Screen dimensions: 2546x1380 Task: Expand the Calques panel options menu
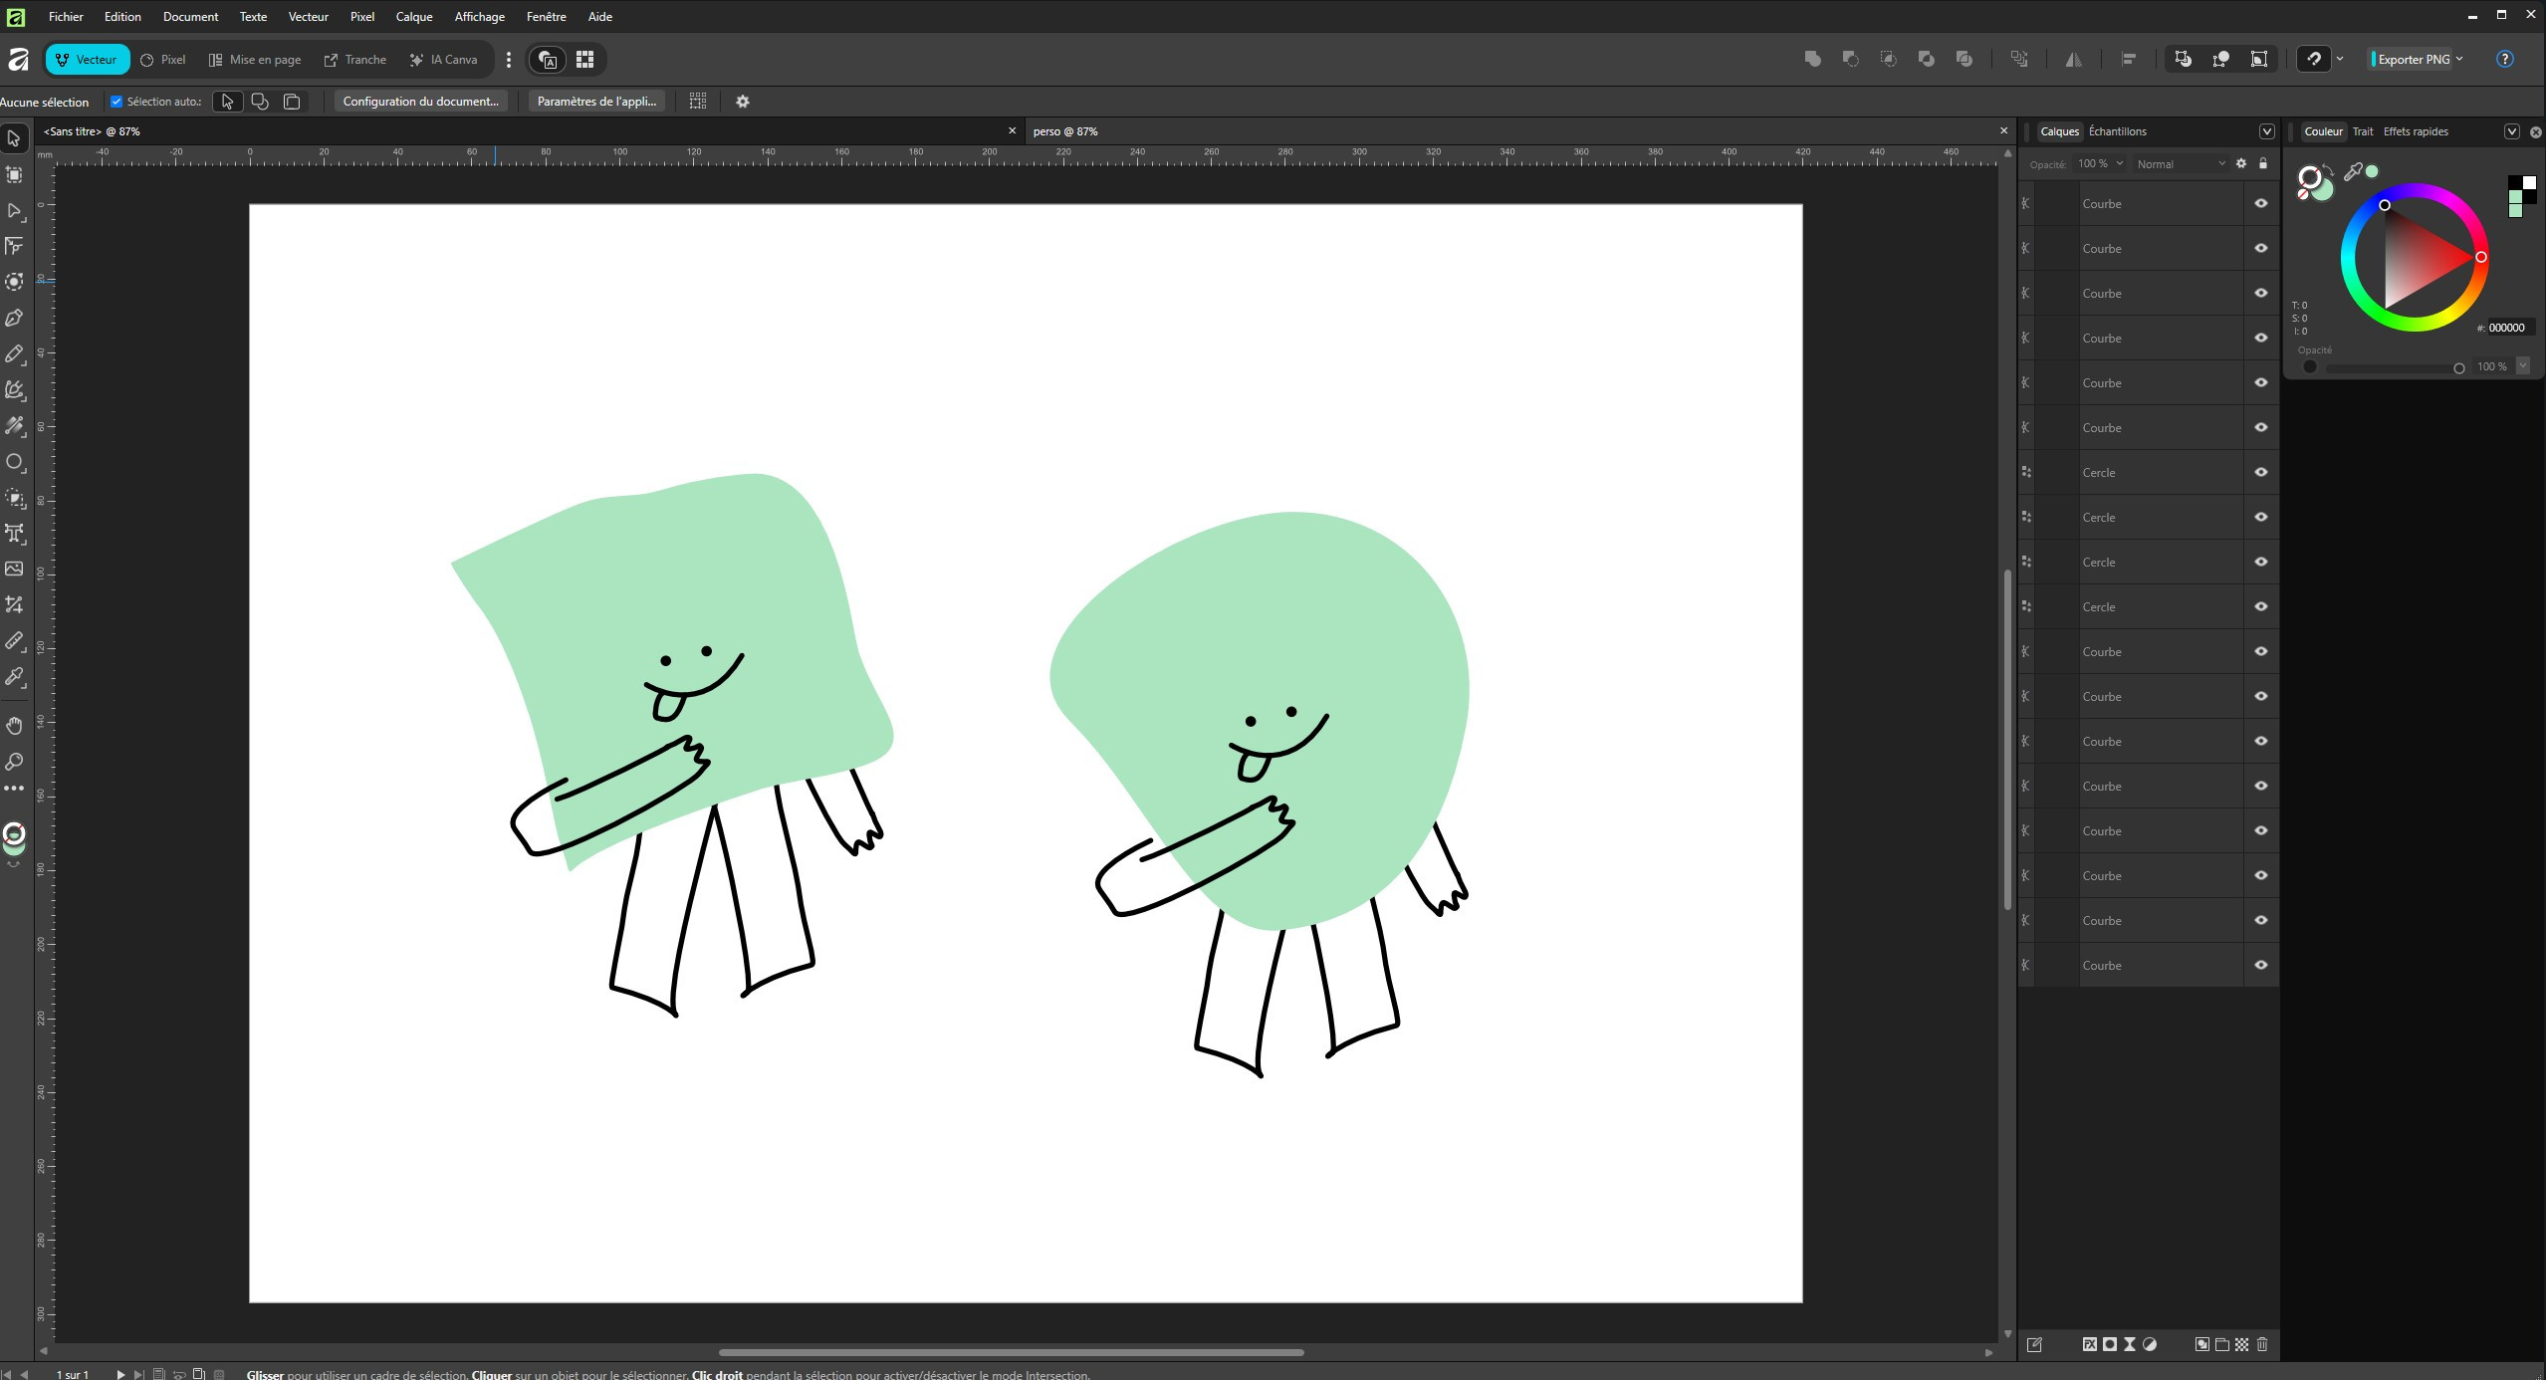pyautogui.click(x=2267, y=131)
